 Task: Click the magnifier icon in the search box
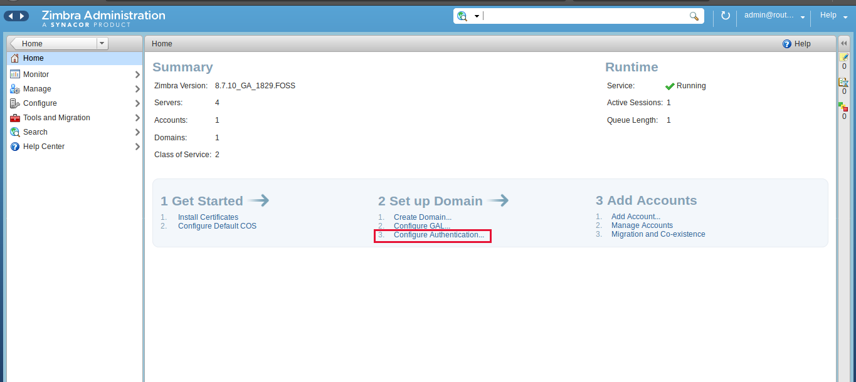[694, 16]
